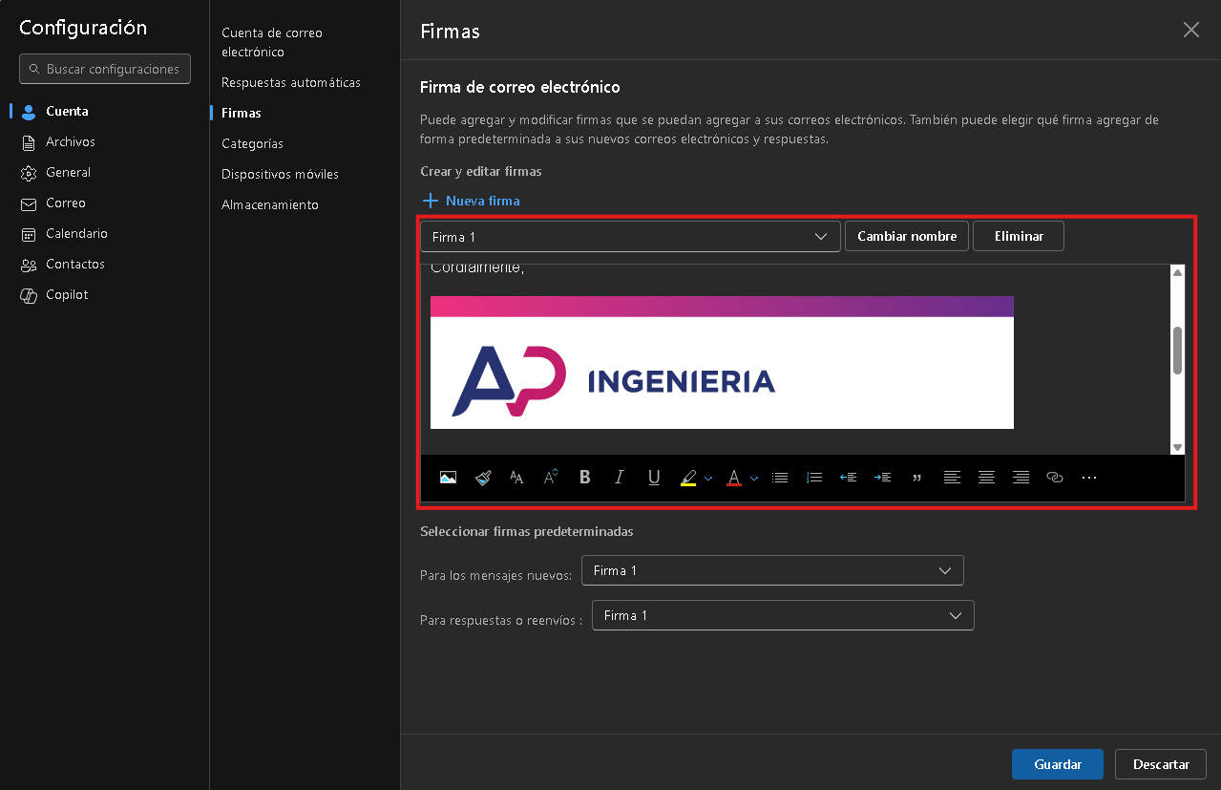Apply the red font color
This screenshot has height=790, width=1221.
(x=734, y=478)
